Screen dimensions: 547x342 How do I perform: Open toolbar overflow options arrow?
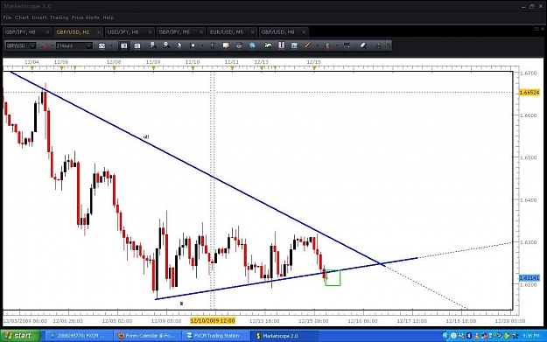click(389, 45)
